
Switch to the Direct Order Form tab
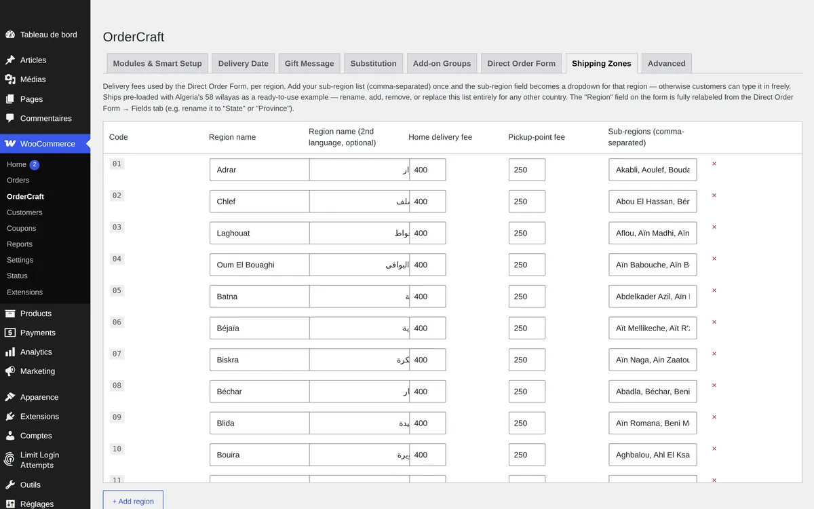[x=522, y=63]
